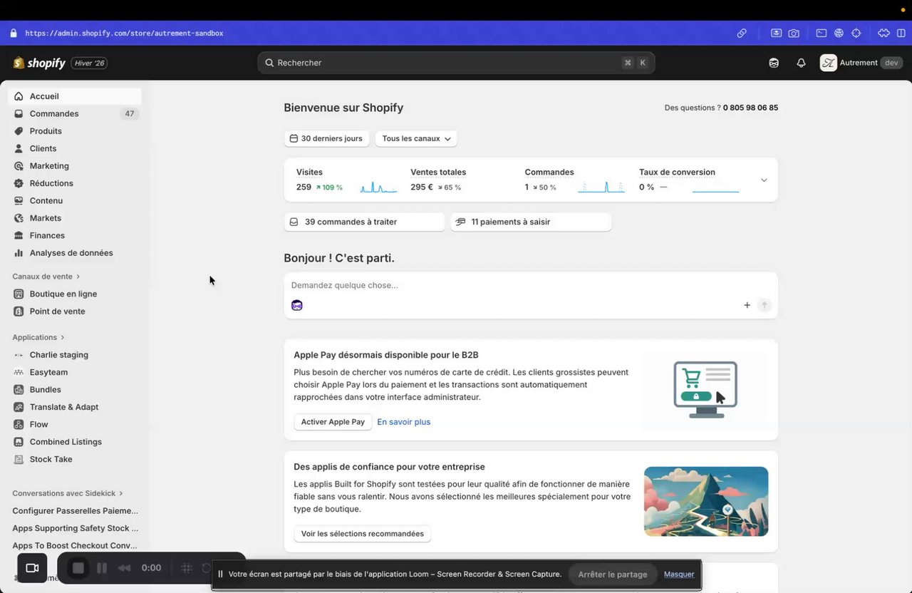
Task: Click the terminal console icon in the browser toolbar
Action: (x=822, y=33)
